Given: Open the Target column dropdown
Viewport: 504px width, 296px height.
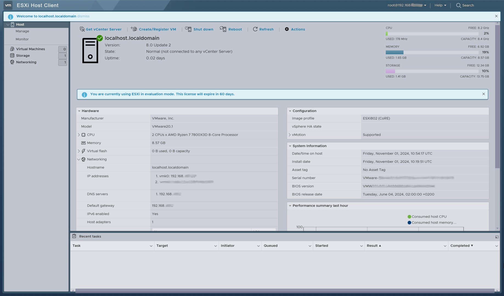Looking at the screenshot, I should pyautogui.click(x=215, y=246).
